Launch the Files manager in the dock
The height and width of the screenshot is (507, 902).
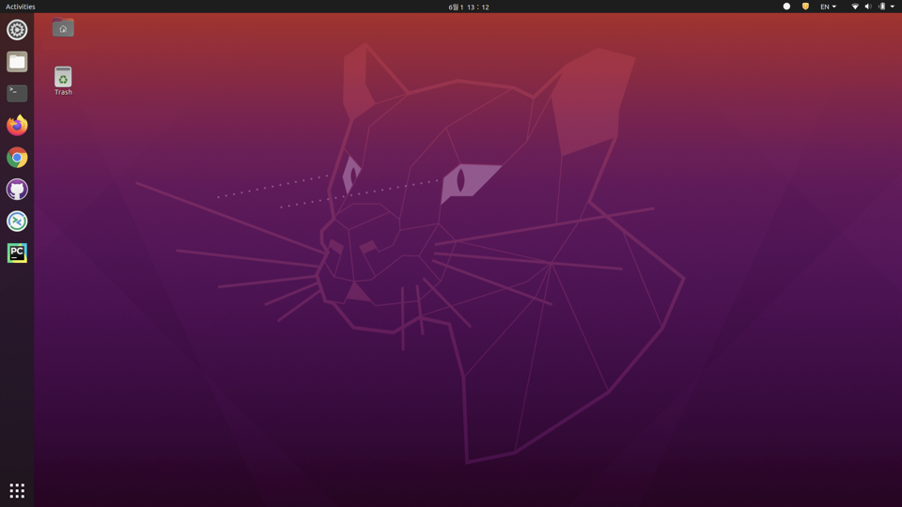tap(17, 62)
